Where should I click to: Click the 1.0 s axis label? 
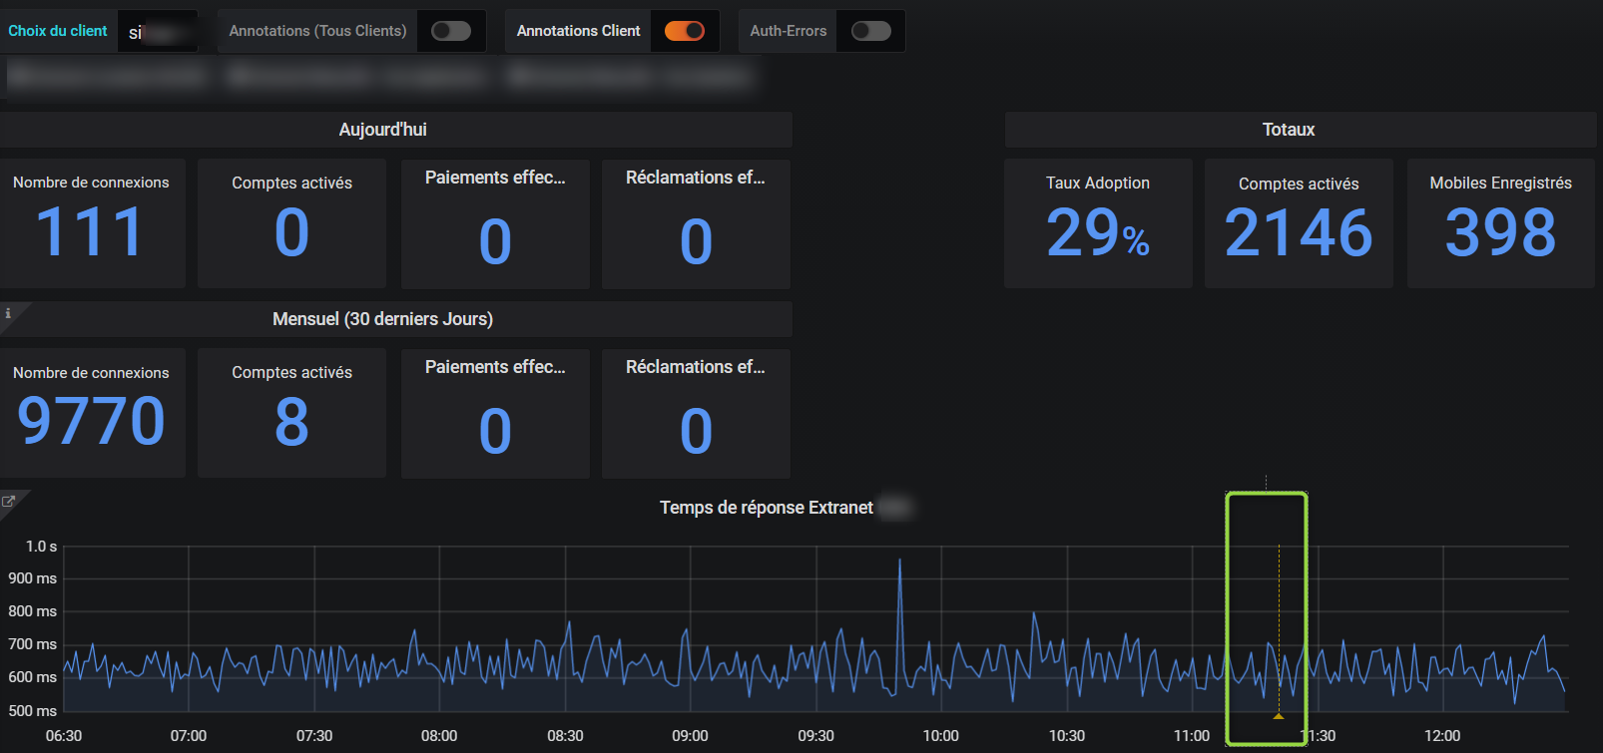coord(41,547)
